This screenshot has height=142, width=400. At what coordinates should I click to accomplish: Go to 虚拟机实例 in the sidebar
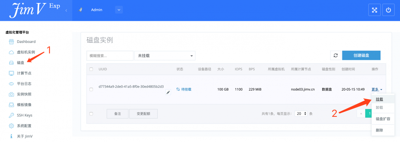(x=26, y=52)
